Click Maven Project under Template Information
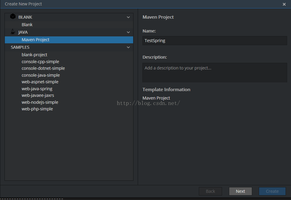The height and width of the screenshot is (200, 291). [156, 98]
